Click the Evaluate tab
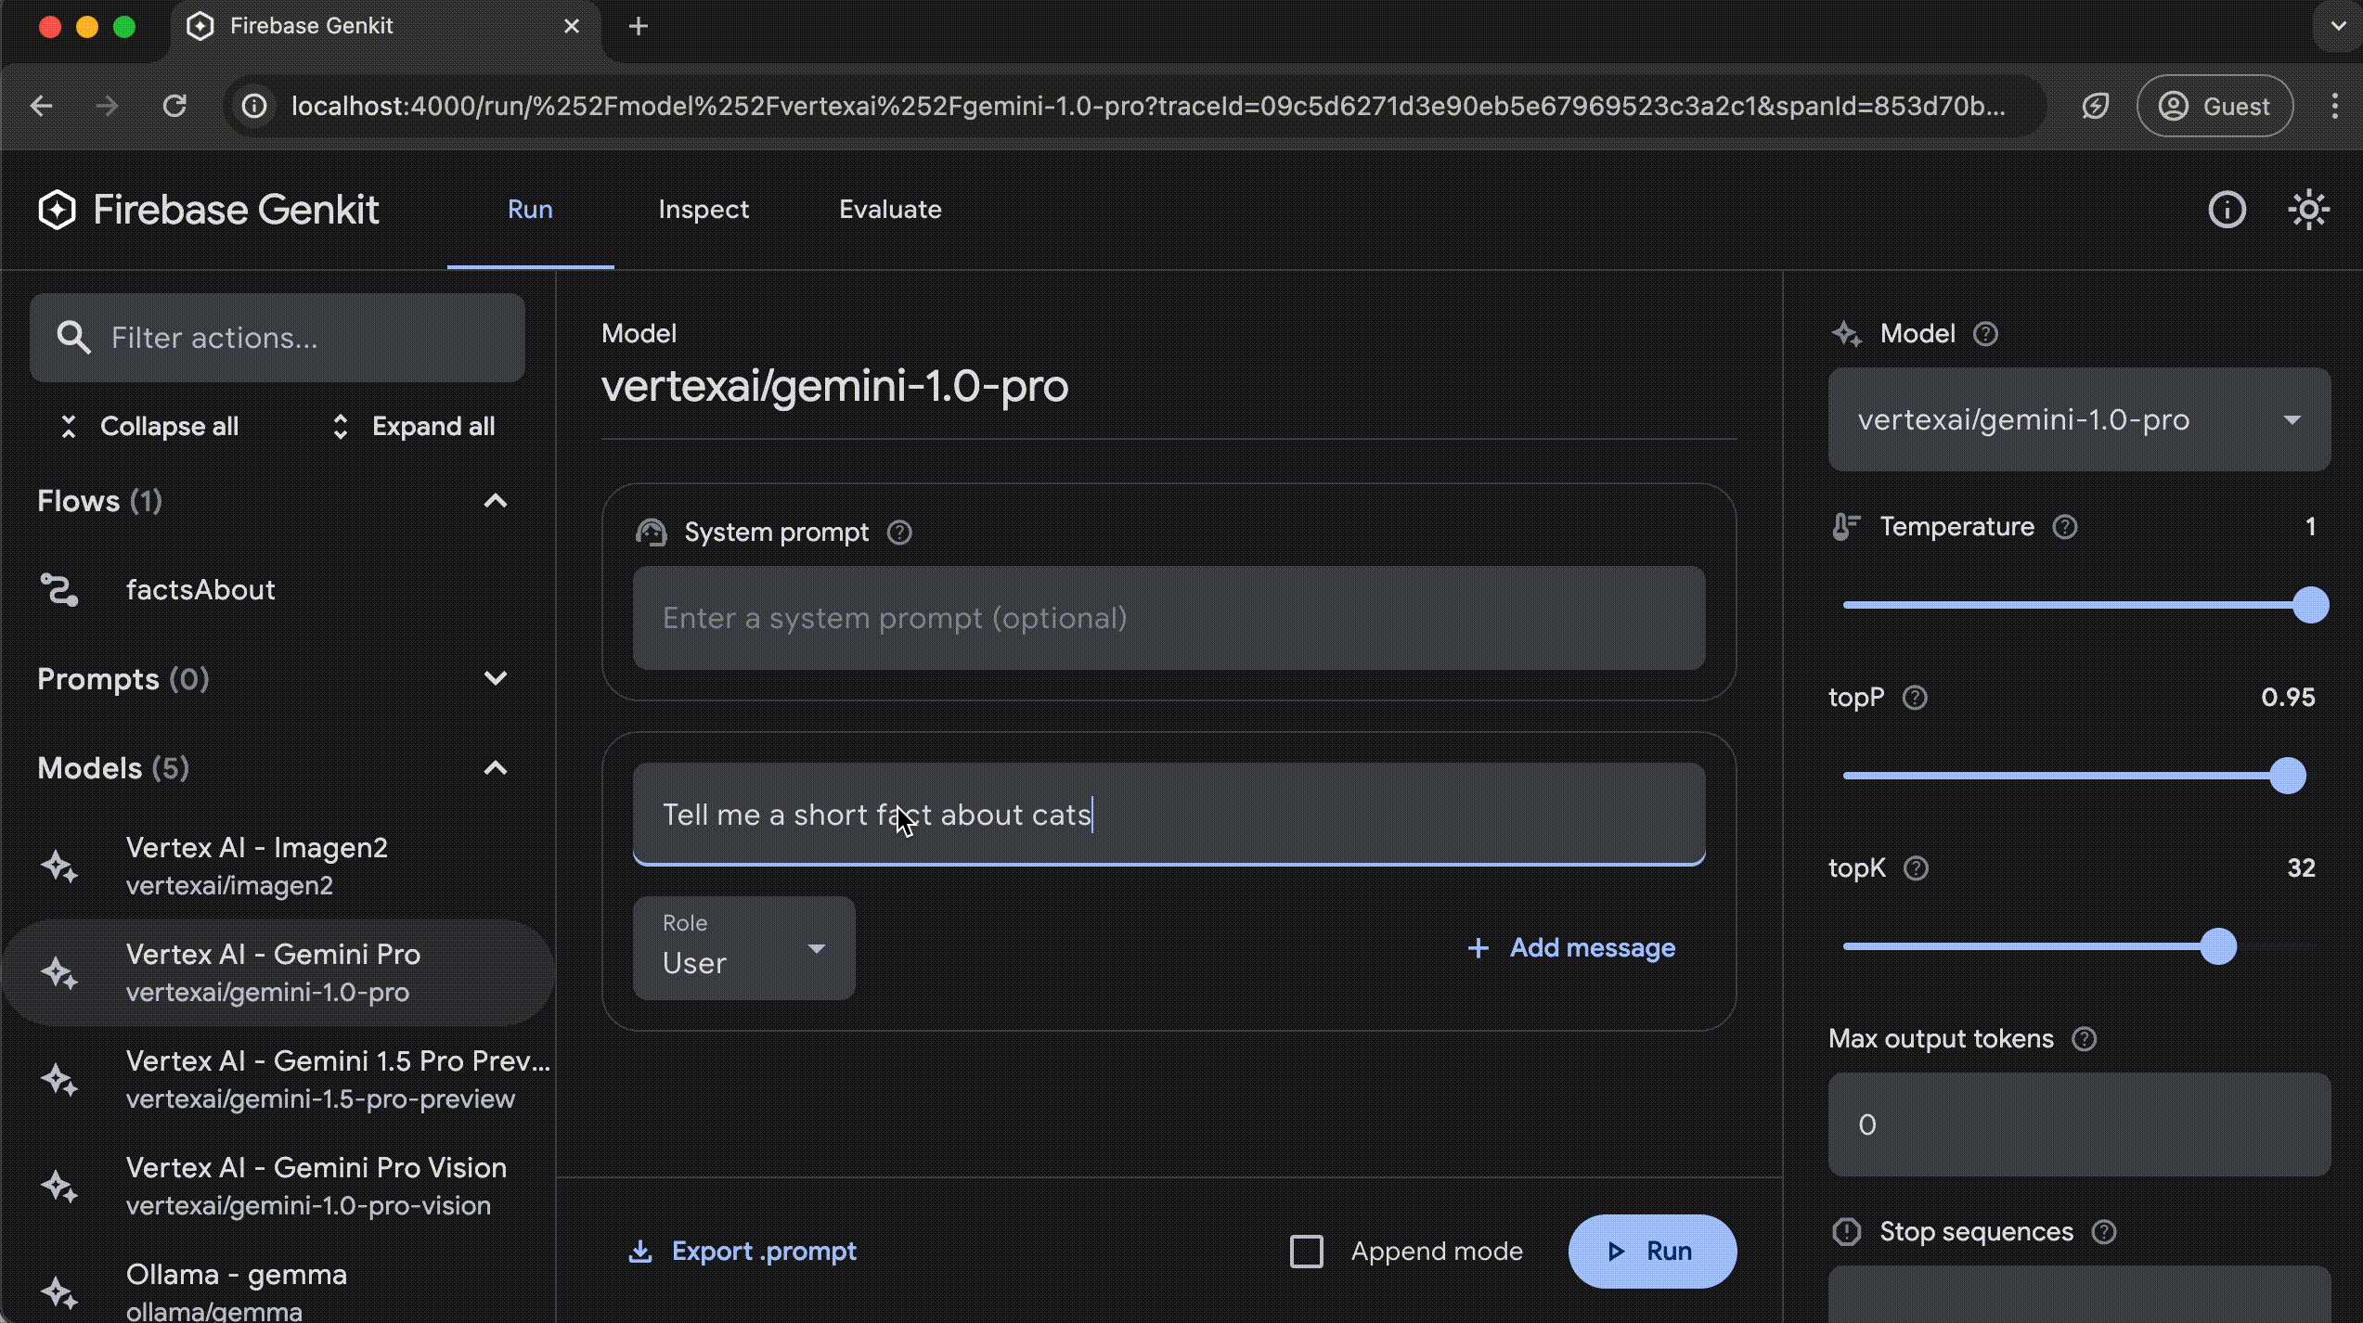Screen dimensions: 2363x1323 pos(889,210)
